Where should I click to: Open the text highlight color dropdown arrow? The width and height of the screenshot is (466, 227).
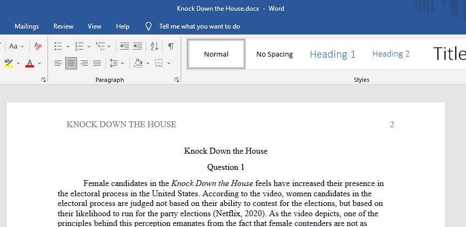[x=18, y=63]
